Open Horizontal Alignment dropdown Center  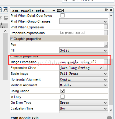pos(84,79)
